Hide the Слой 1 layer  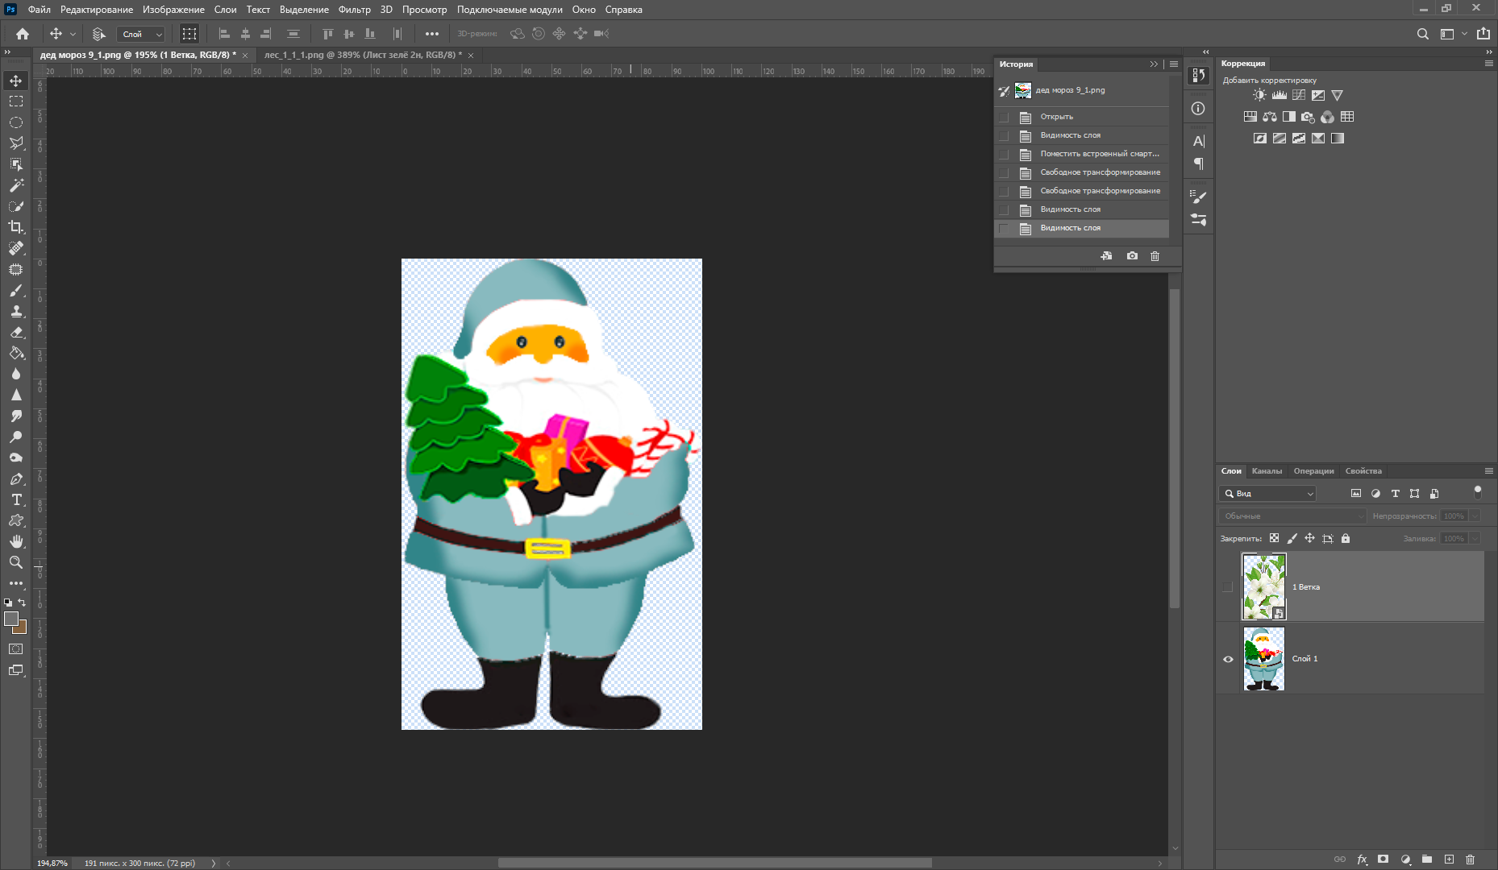click(1228, 659)
